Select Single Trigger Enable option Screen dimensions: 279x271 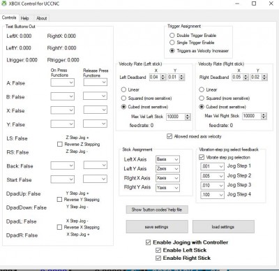172,43
